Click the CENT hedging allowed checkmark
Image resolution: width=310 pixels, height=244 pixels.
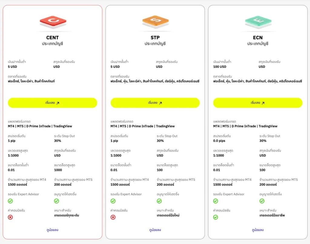coord(57,201)
